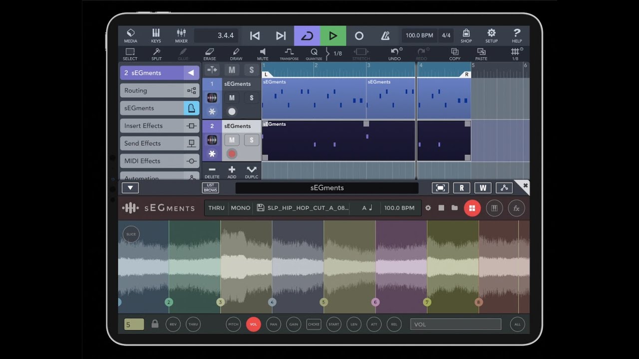Viewport: 639px width, 359px height.
Task: Click the stop square in sEGments header
Action: 441,208
